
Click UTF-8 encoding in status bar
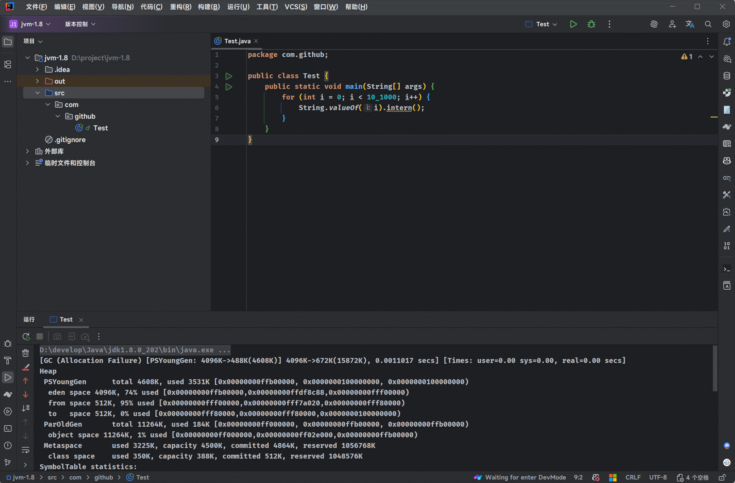pyautogui.click(x=658, y=477)
